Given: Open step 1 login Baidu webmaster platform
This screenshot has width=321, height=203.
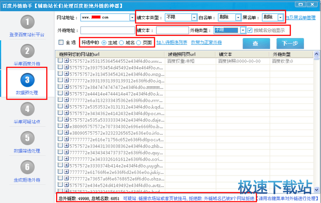Looking at the screenshot, I should 27,26.
